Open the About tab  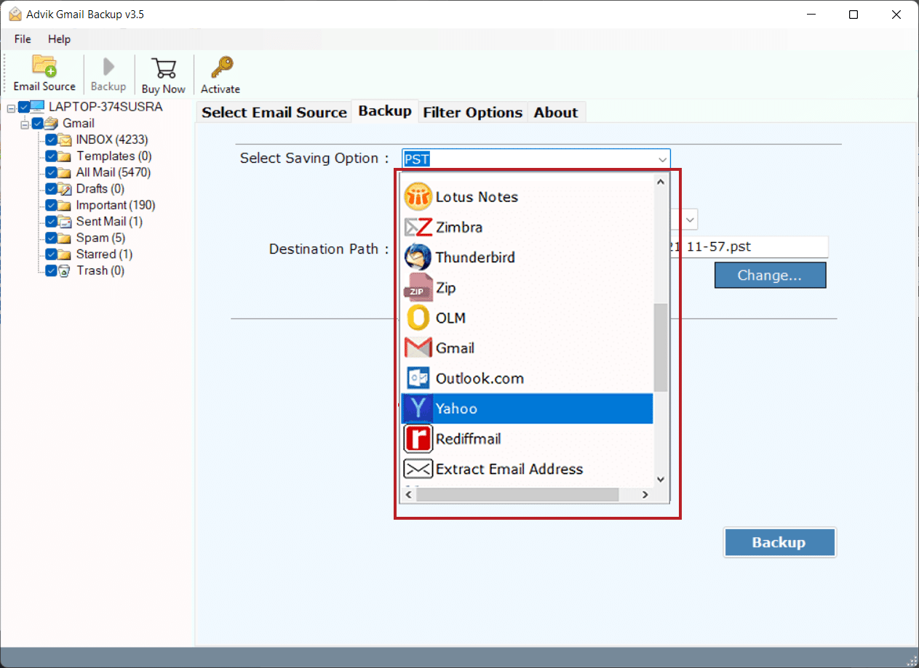point(556,112)
